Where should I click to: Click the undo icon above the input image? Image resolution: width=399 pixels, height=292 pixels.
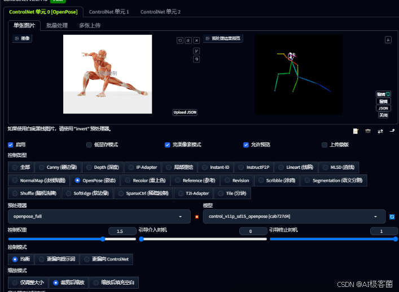(x=180, y=41)
